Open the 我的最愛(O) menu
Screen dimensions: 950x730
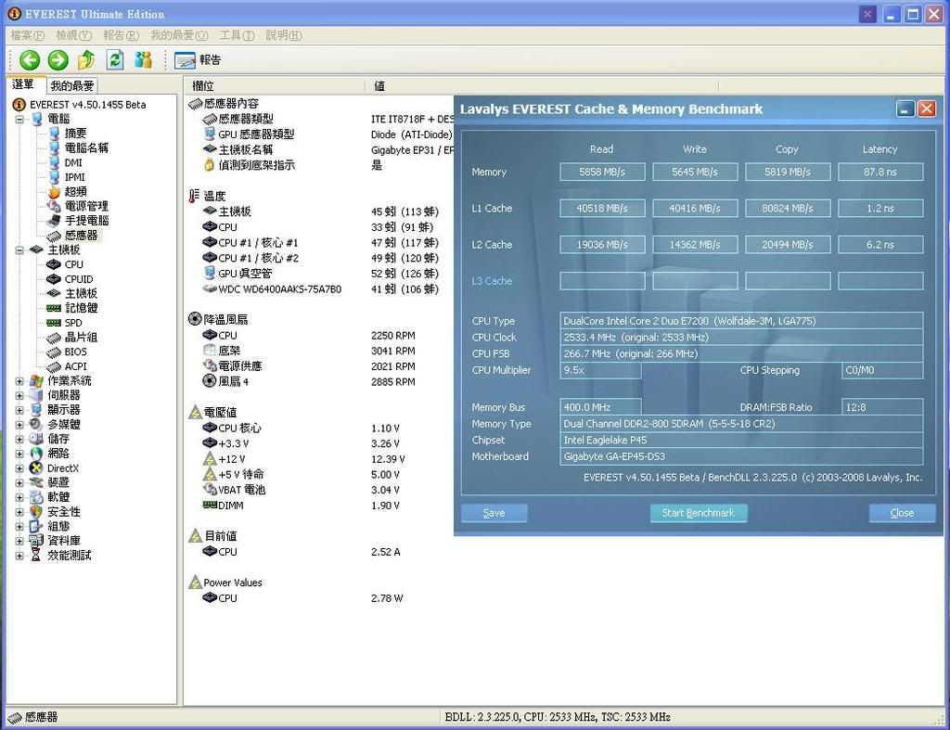[179, 35]
